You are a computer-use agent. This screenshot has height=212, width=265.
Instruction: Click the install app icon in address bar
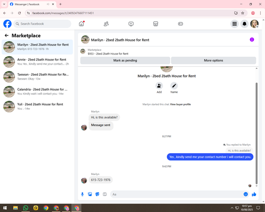coord(236,13)
